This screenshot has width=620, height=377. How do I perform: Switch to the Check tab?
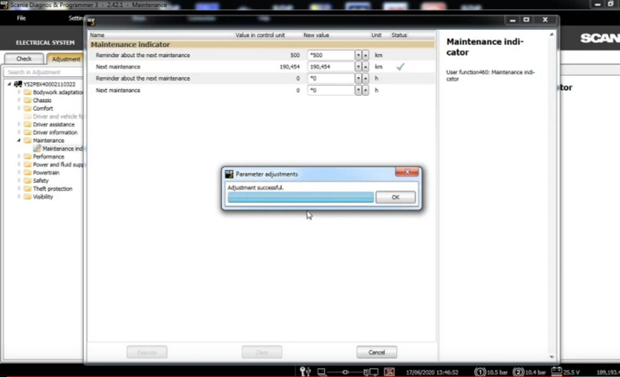[24, 58]
